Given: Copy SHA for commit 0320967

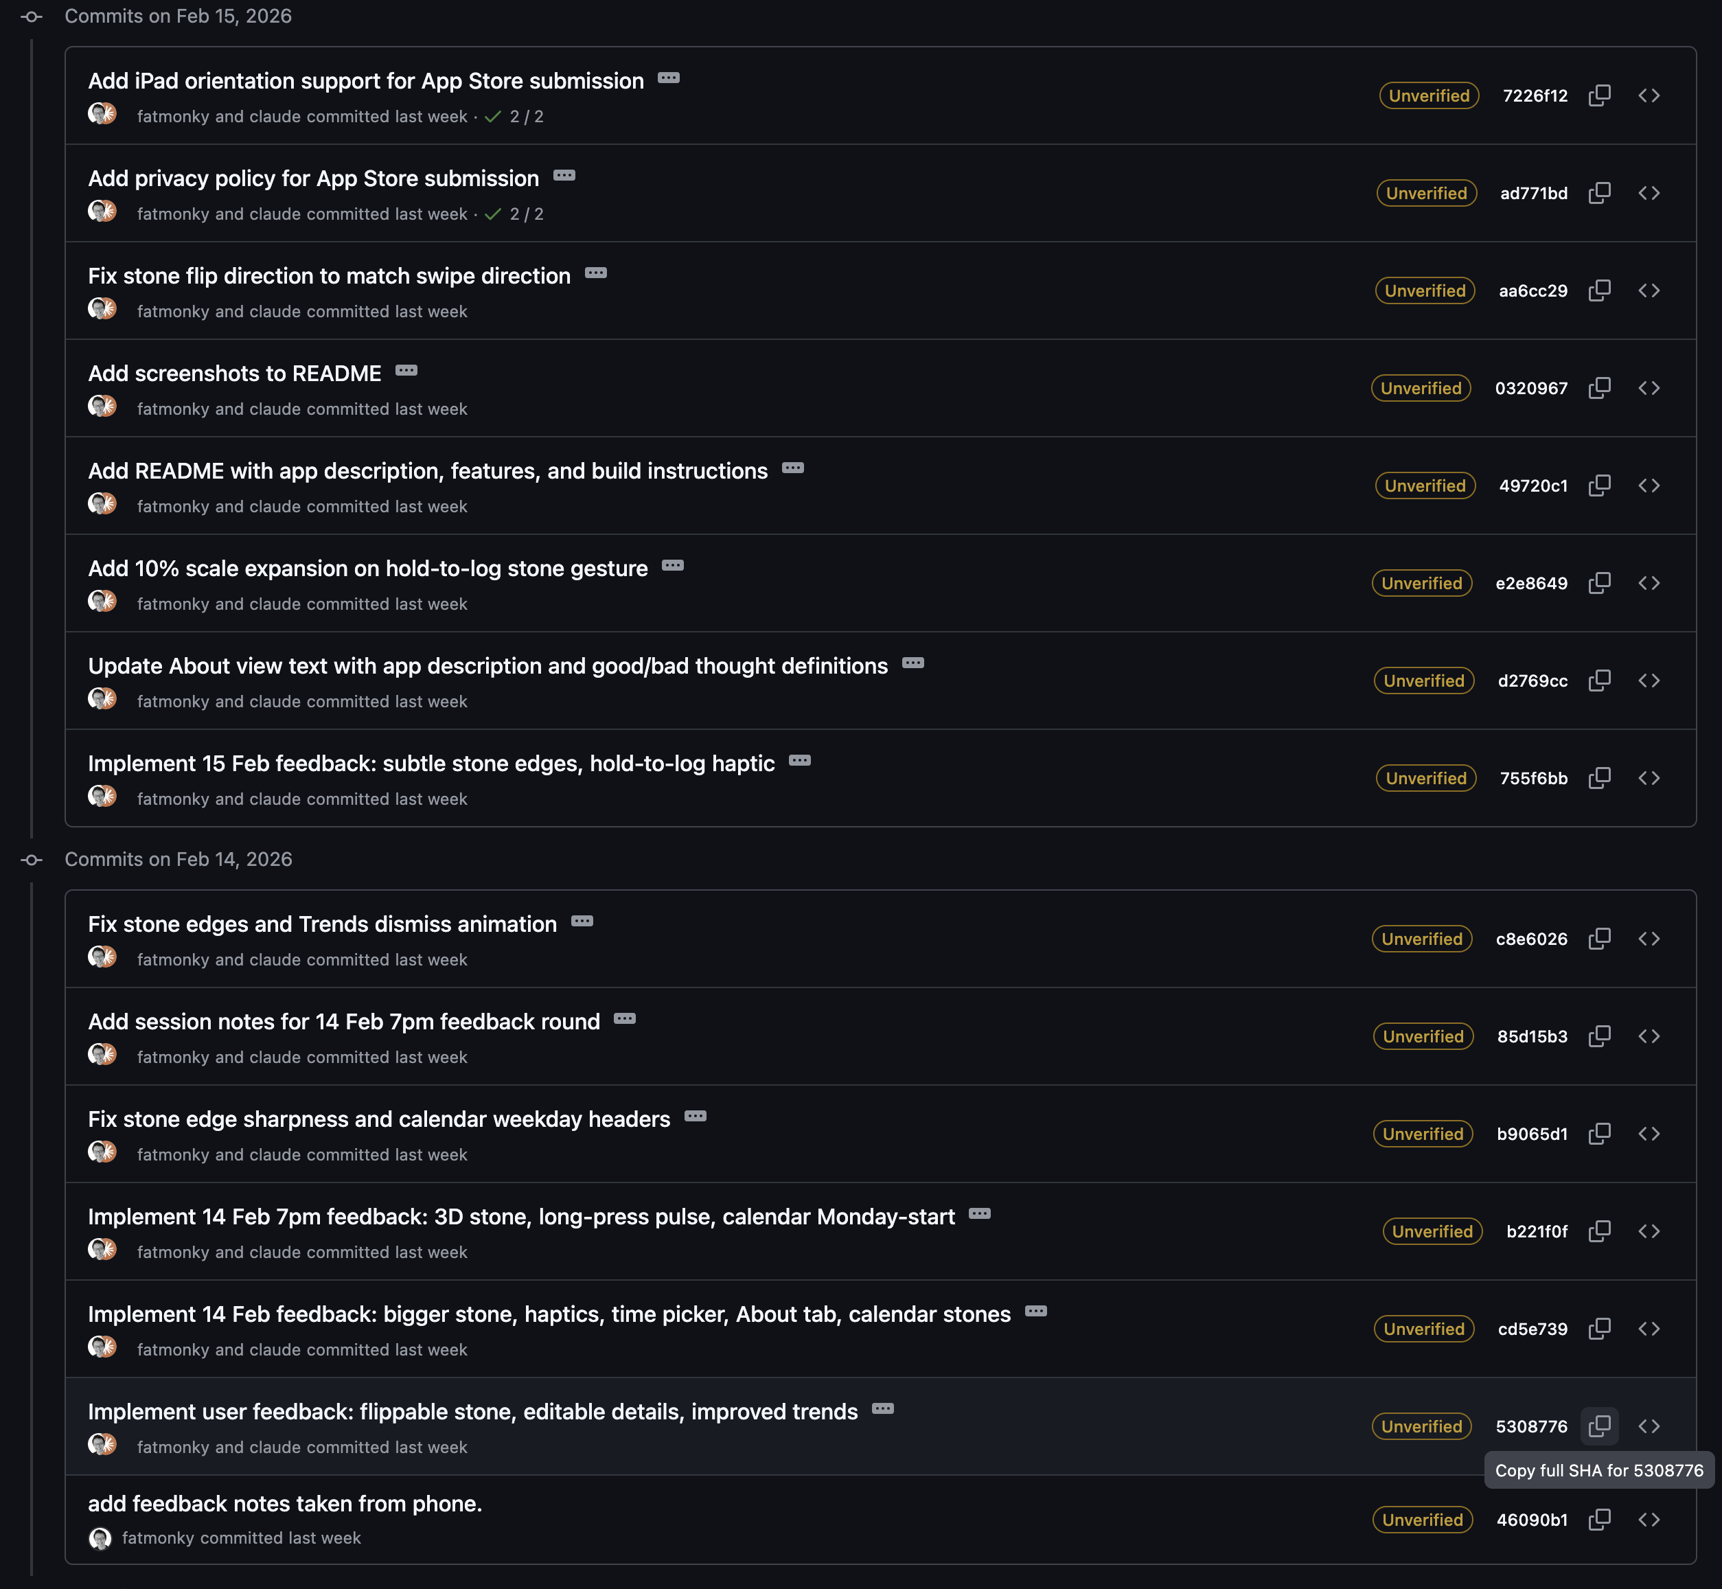Looking at the screenshot, I should (1599, 388).
